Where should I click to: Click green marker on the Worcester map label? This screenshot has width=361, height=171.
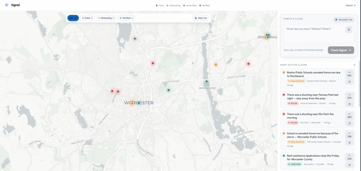click(x=138, y=103)
